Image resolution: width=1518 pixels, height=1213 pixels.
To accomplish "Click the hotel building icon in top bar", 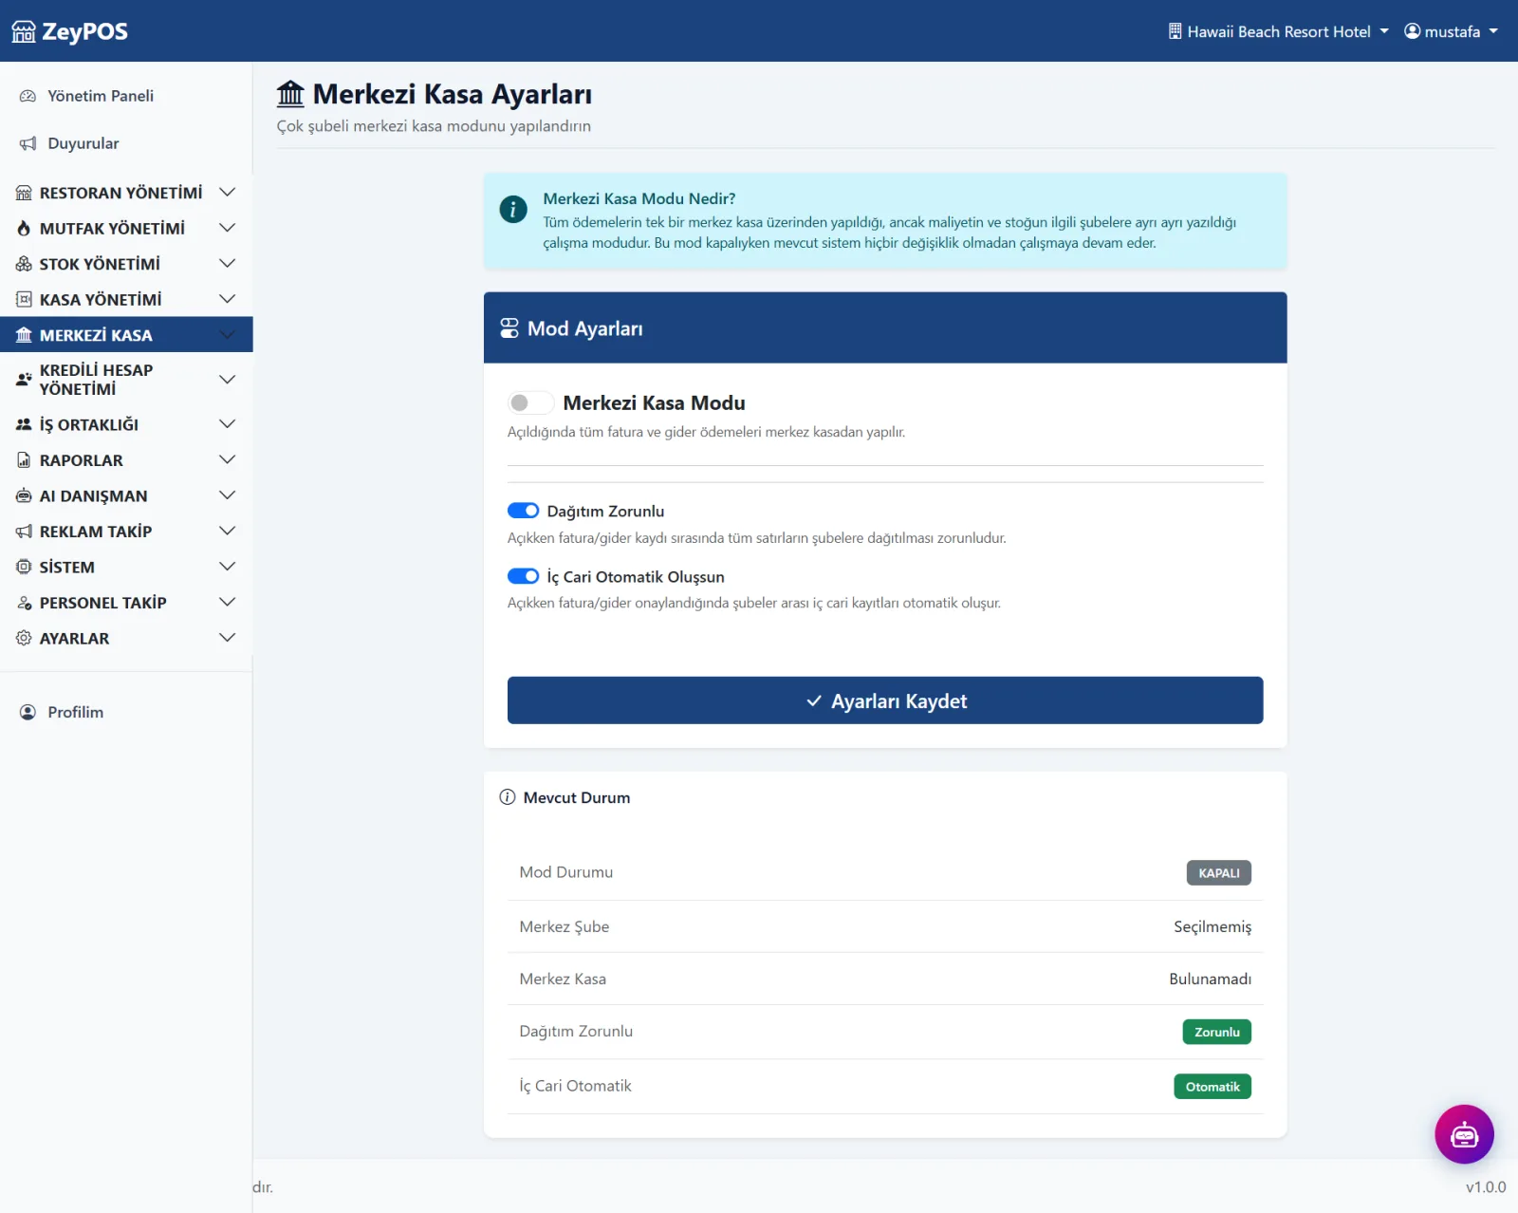I will pyautogui.click(x=1175, y=31).
